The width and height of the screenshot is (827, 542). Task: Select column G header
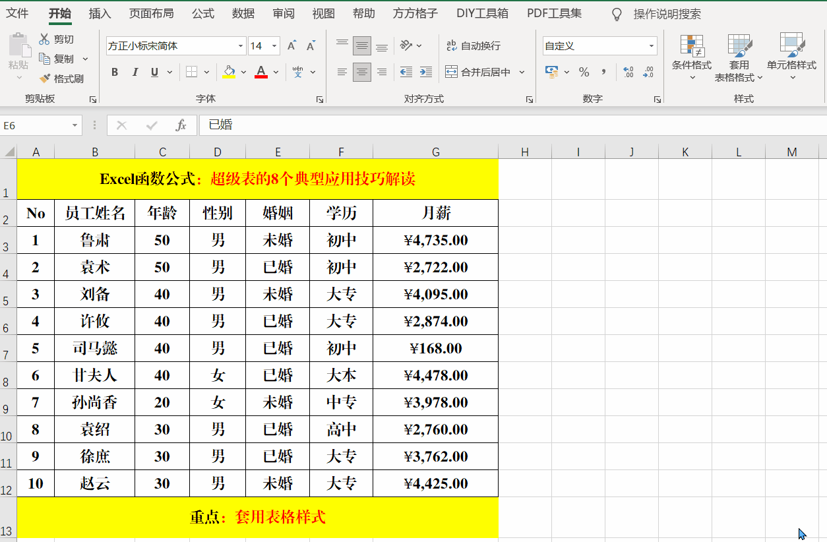435,152
